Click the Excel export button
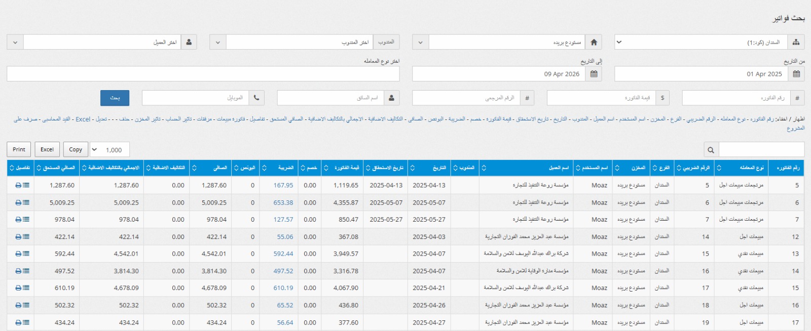This screenshot has width=811, height=331. [47, 149]
